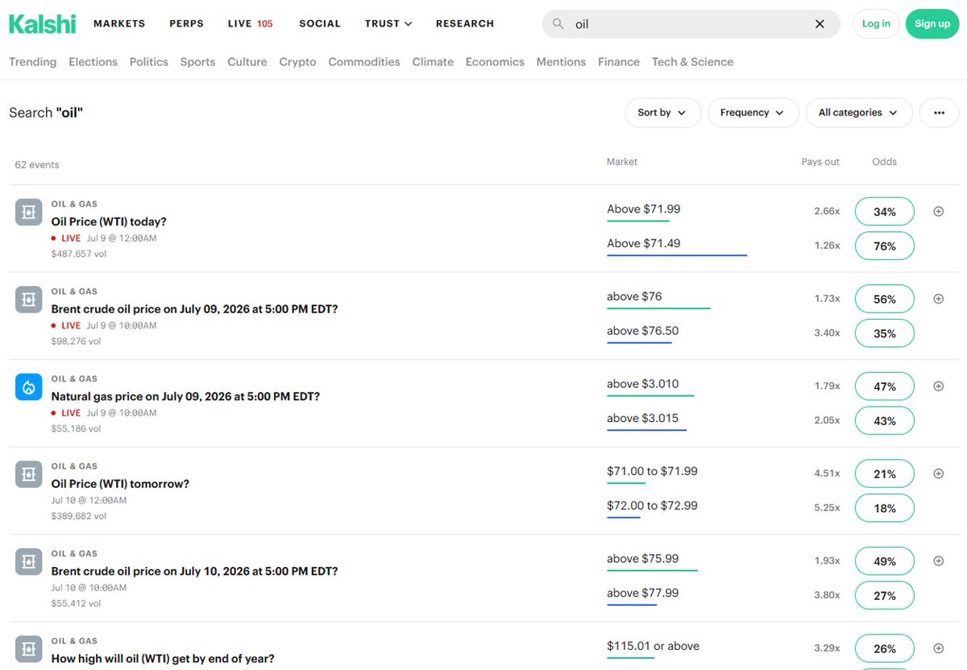Image resolution: width=967 pixels, height=670 pixels.
Task: Click the Log in button
Action: coord(876,24)
